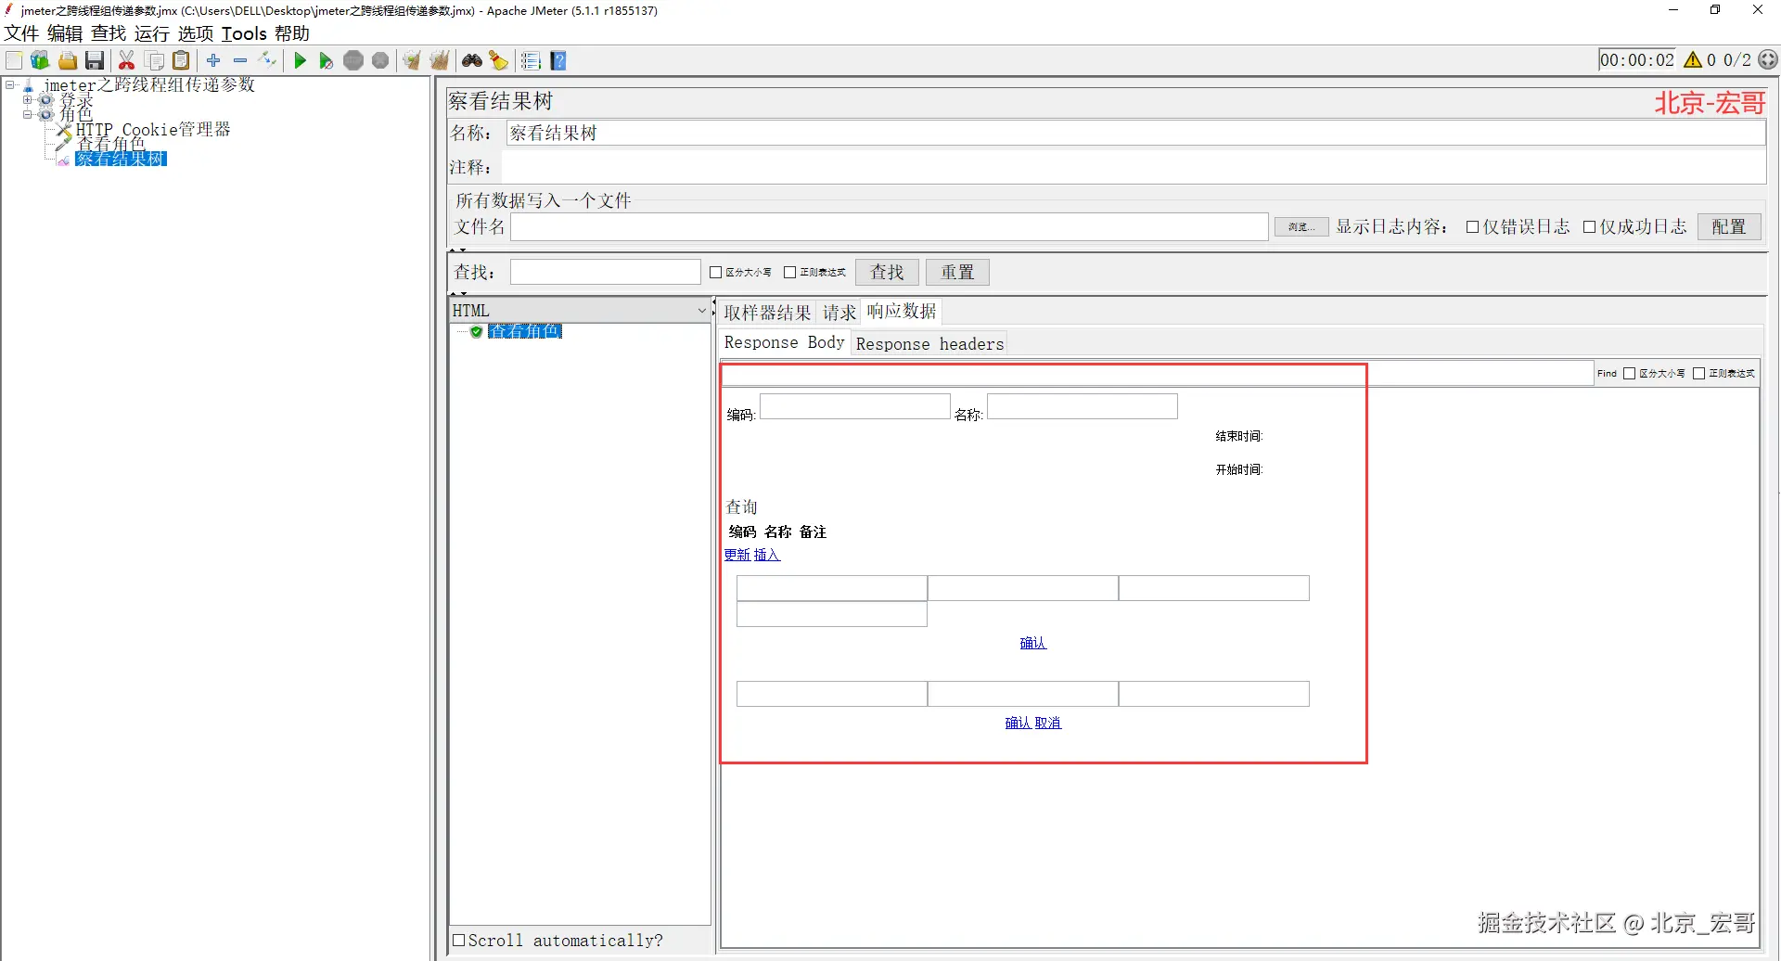1781x961 pixels.
Task: Switch to the 取样器结果 tab
Action: [768, 313]
